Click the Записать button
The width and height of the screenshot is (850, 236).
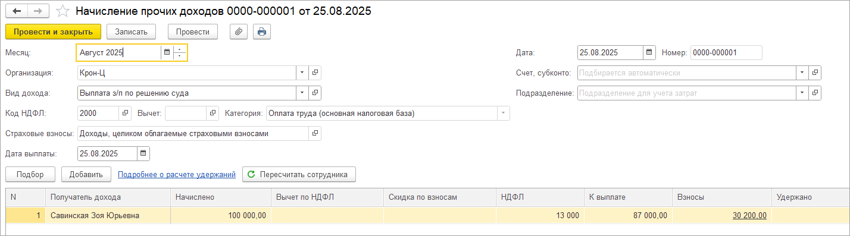coord(131,32)
